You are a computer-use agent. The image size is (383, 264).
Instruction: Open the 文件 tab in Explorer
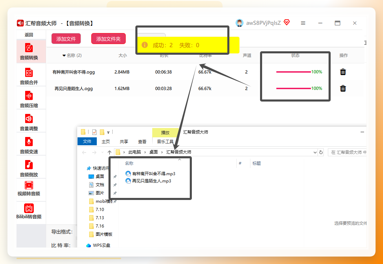tap(87, 141)
